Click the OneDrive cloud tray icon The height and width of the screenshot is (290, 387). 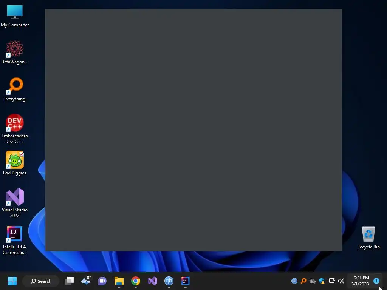pyautogui.click(x=313, y=281)
